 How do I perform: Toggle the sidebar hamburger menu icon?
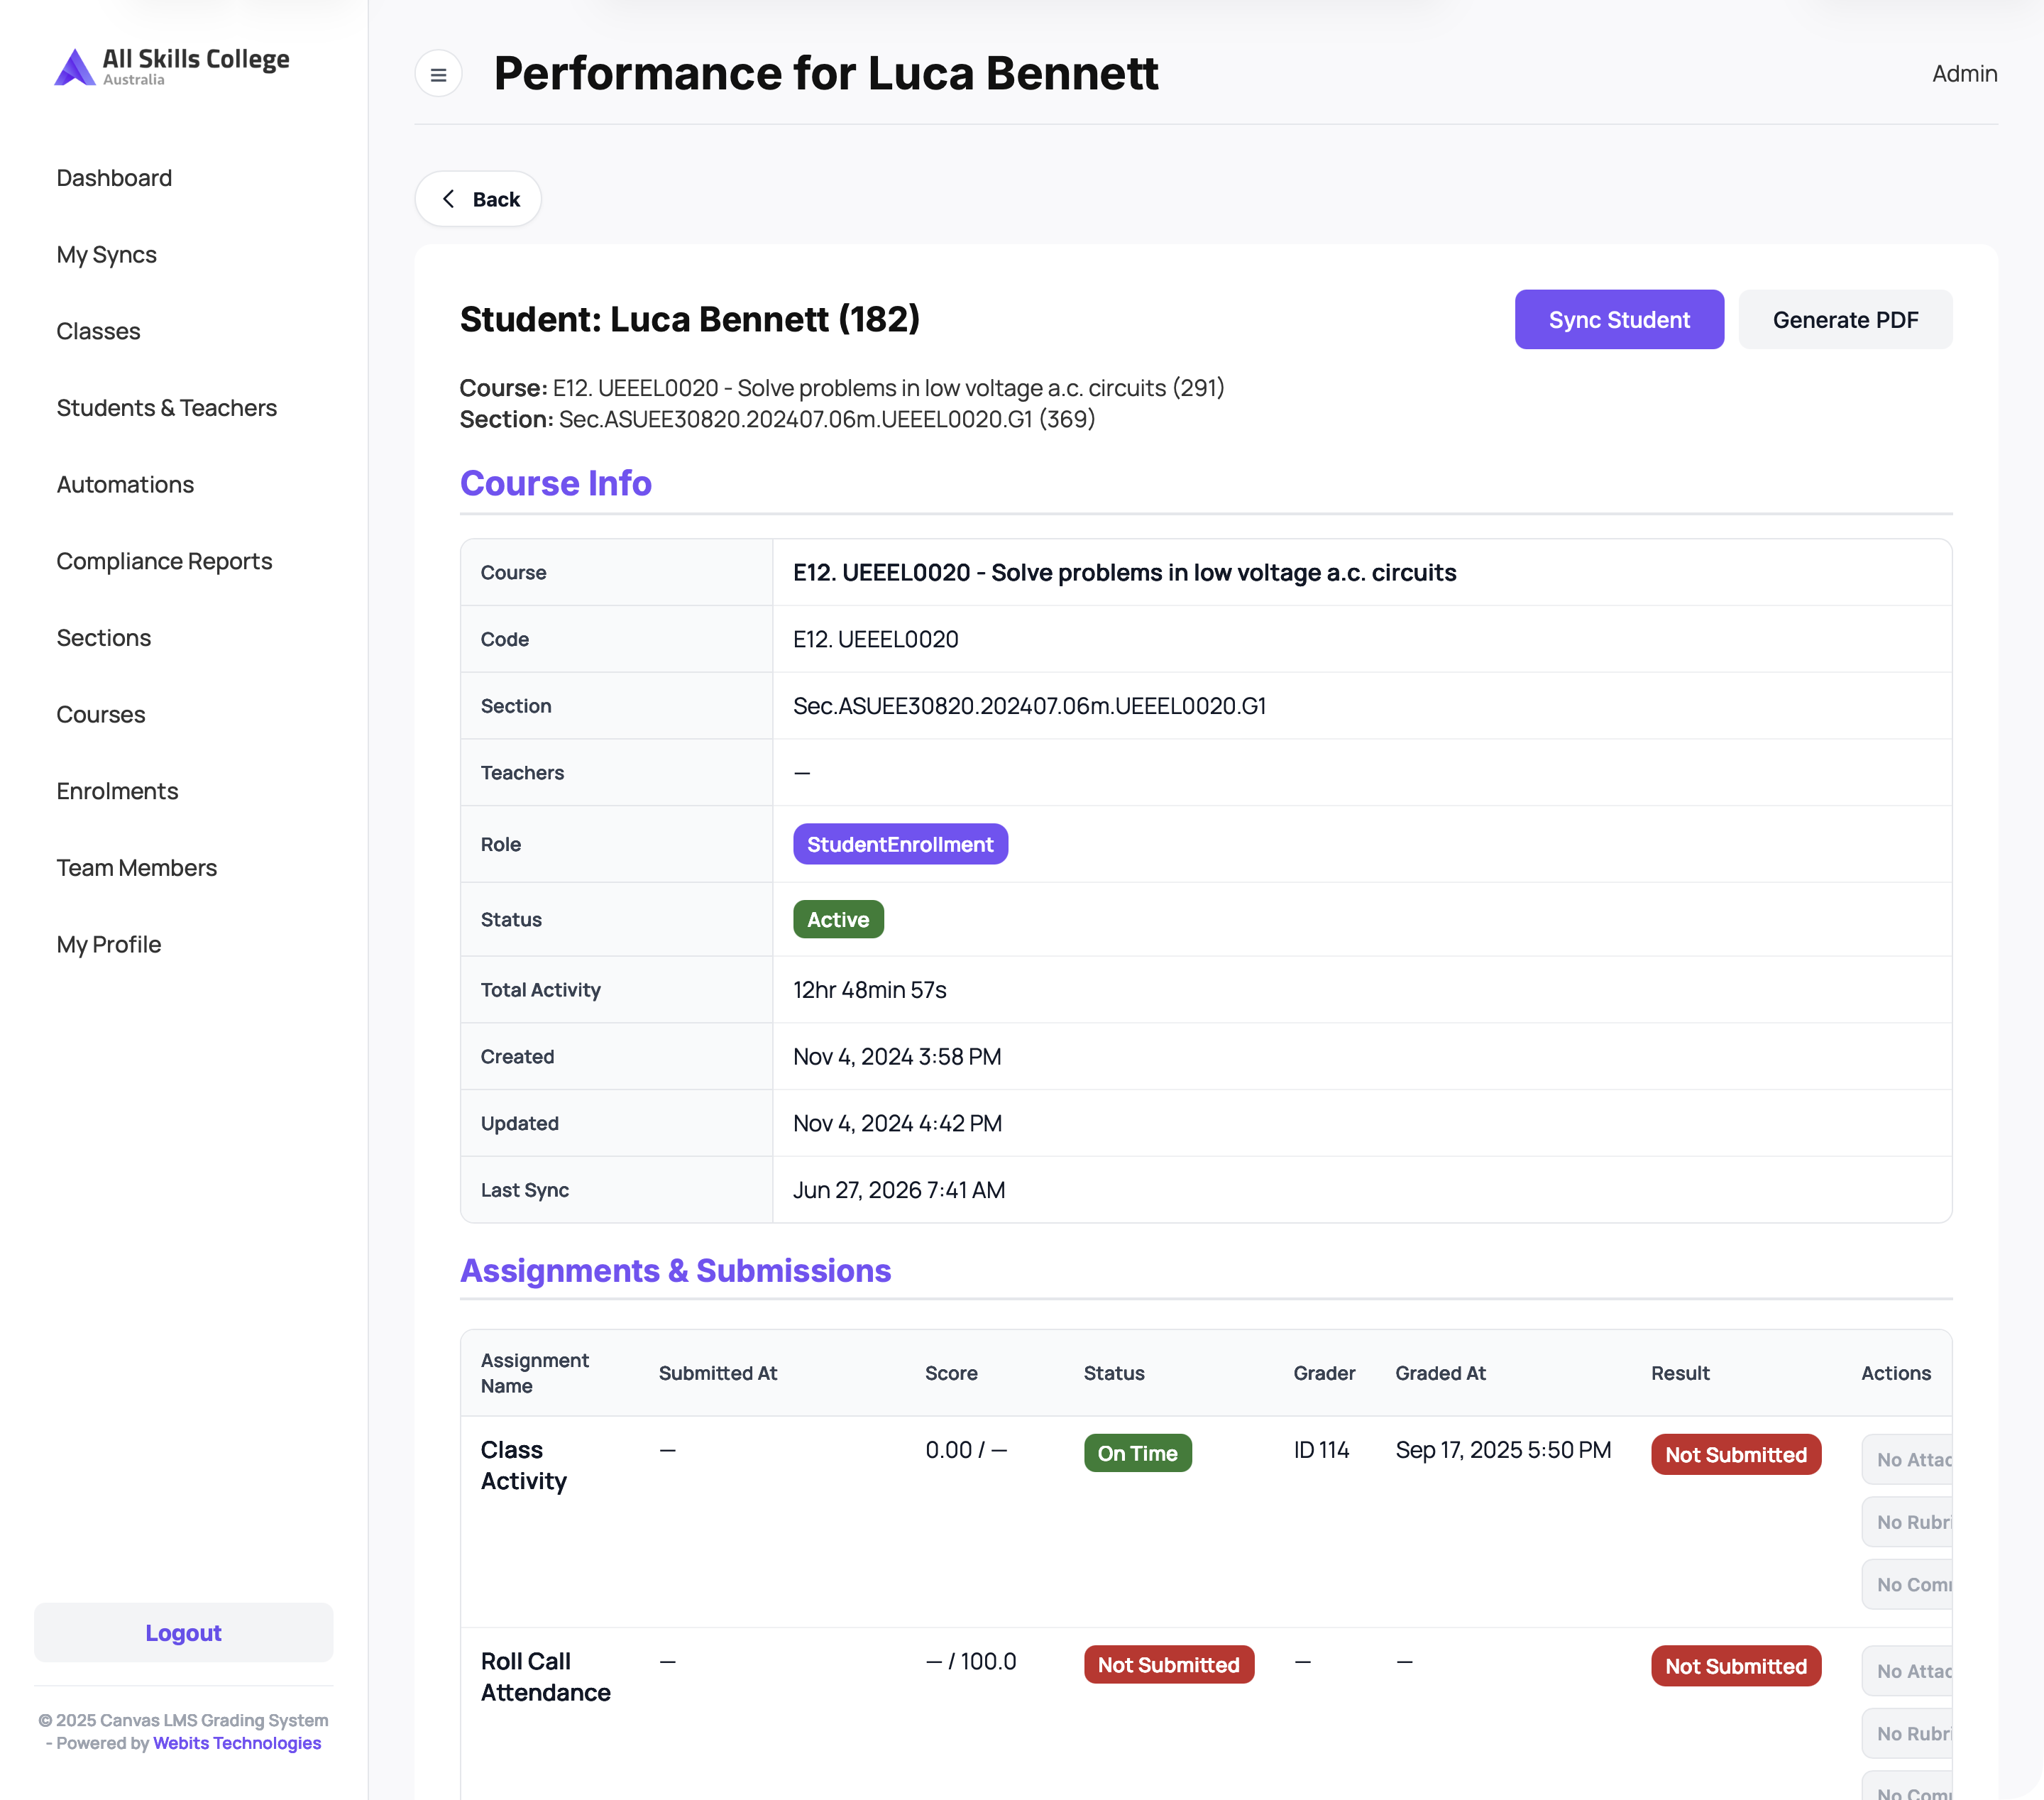point(438,74)
